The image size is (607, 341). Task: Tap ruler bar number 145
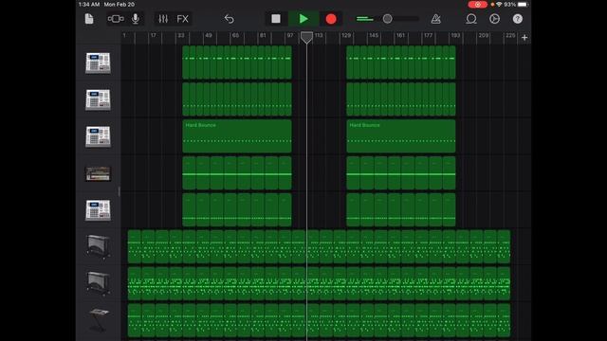pos(374,35)
